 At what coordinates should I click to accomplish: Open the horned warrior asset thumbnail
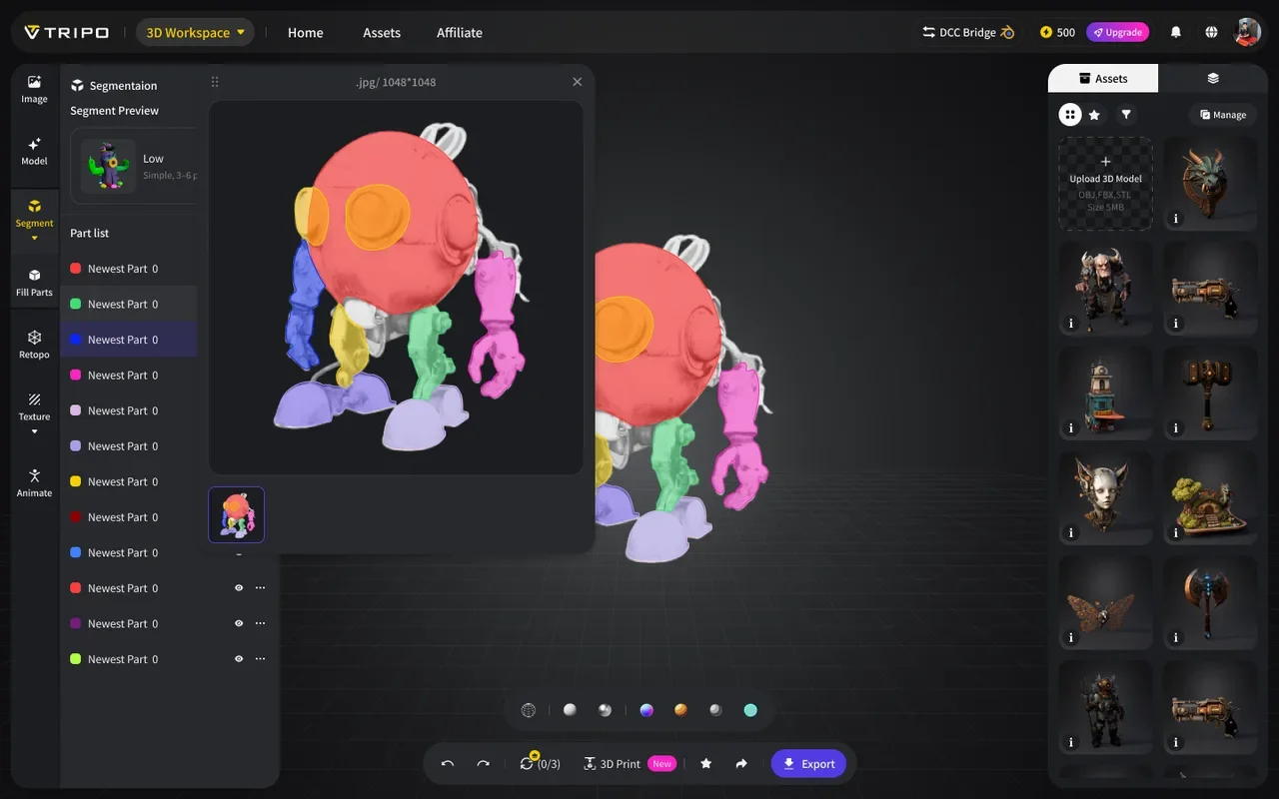click(1105, 288)
